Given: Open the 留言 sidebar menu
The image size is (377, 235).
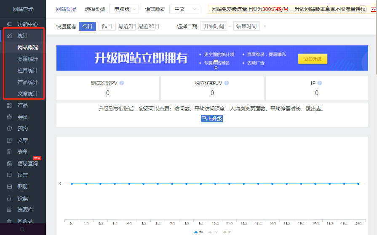Looking at the screenshot, I should [x=23, y=175].
